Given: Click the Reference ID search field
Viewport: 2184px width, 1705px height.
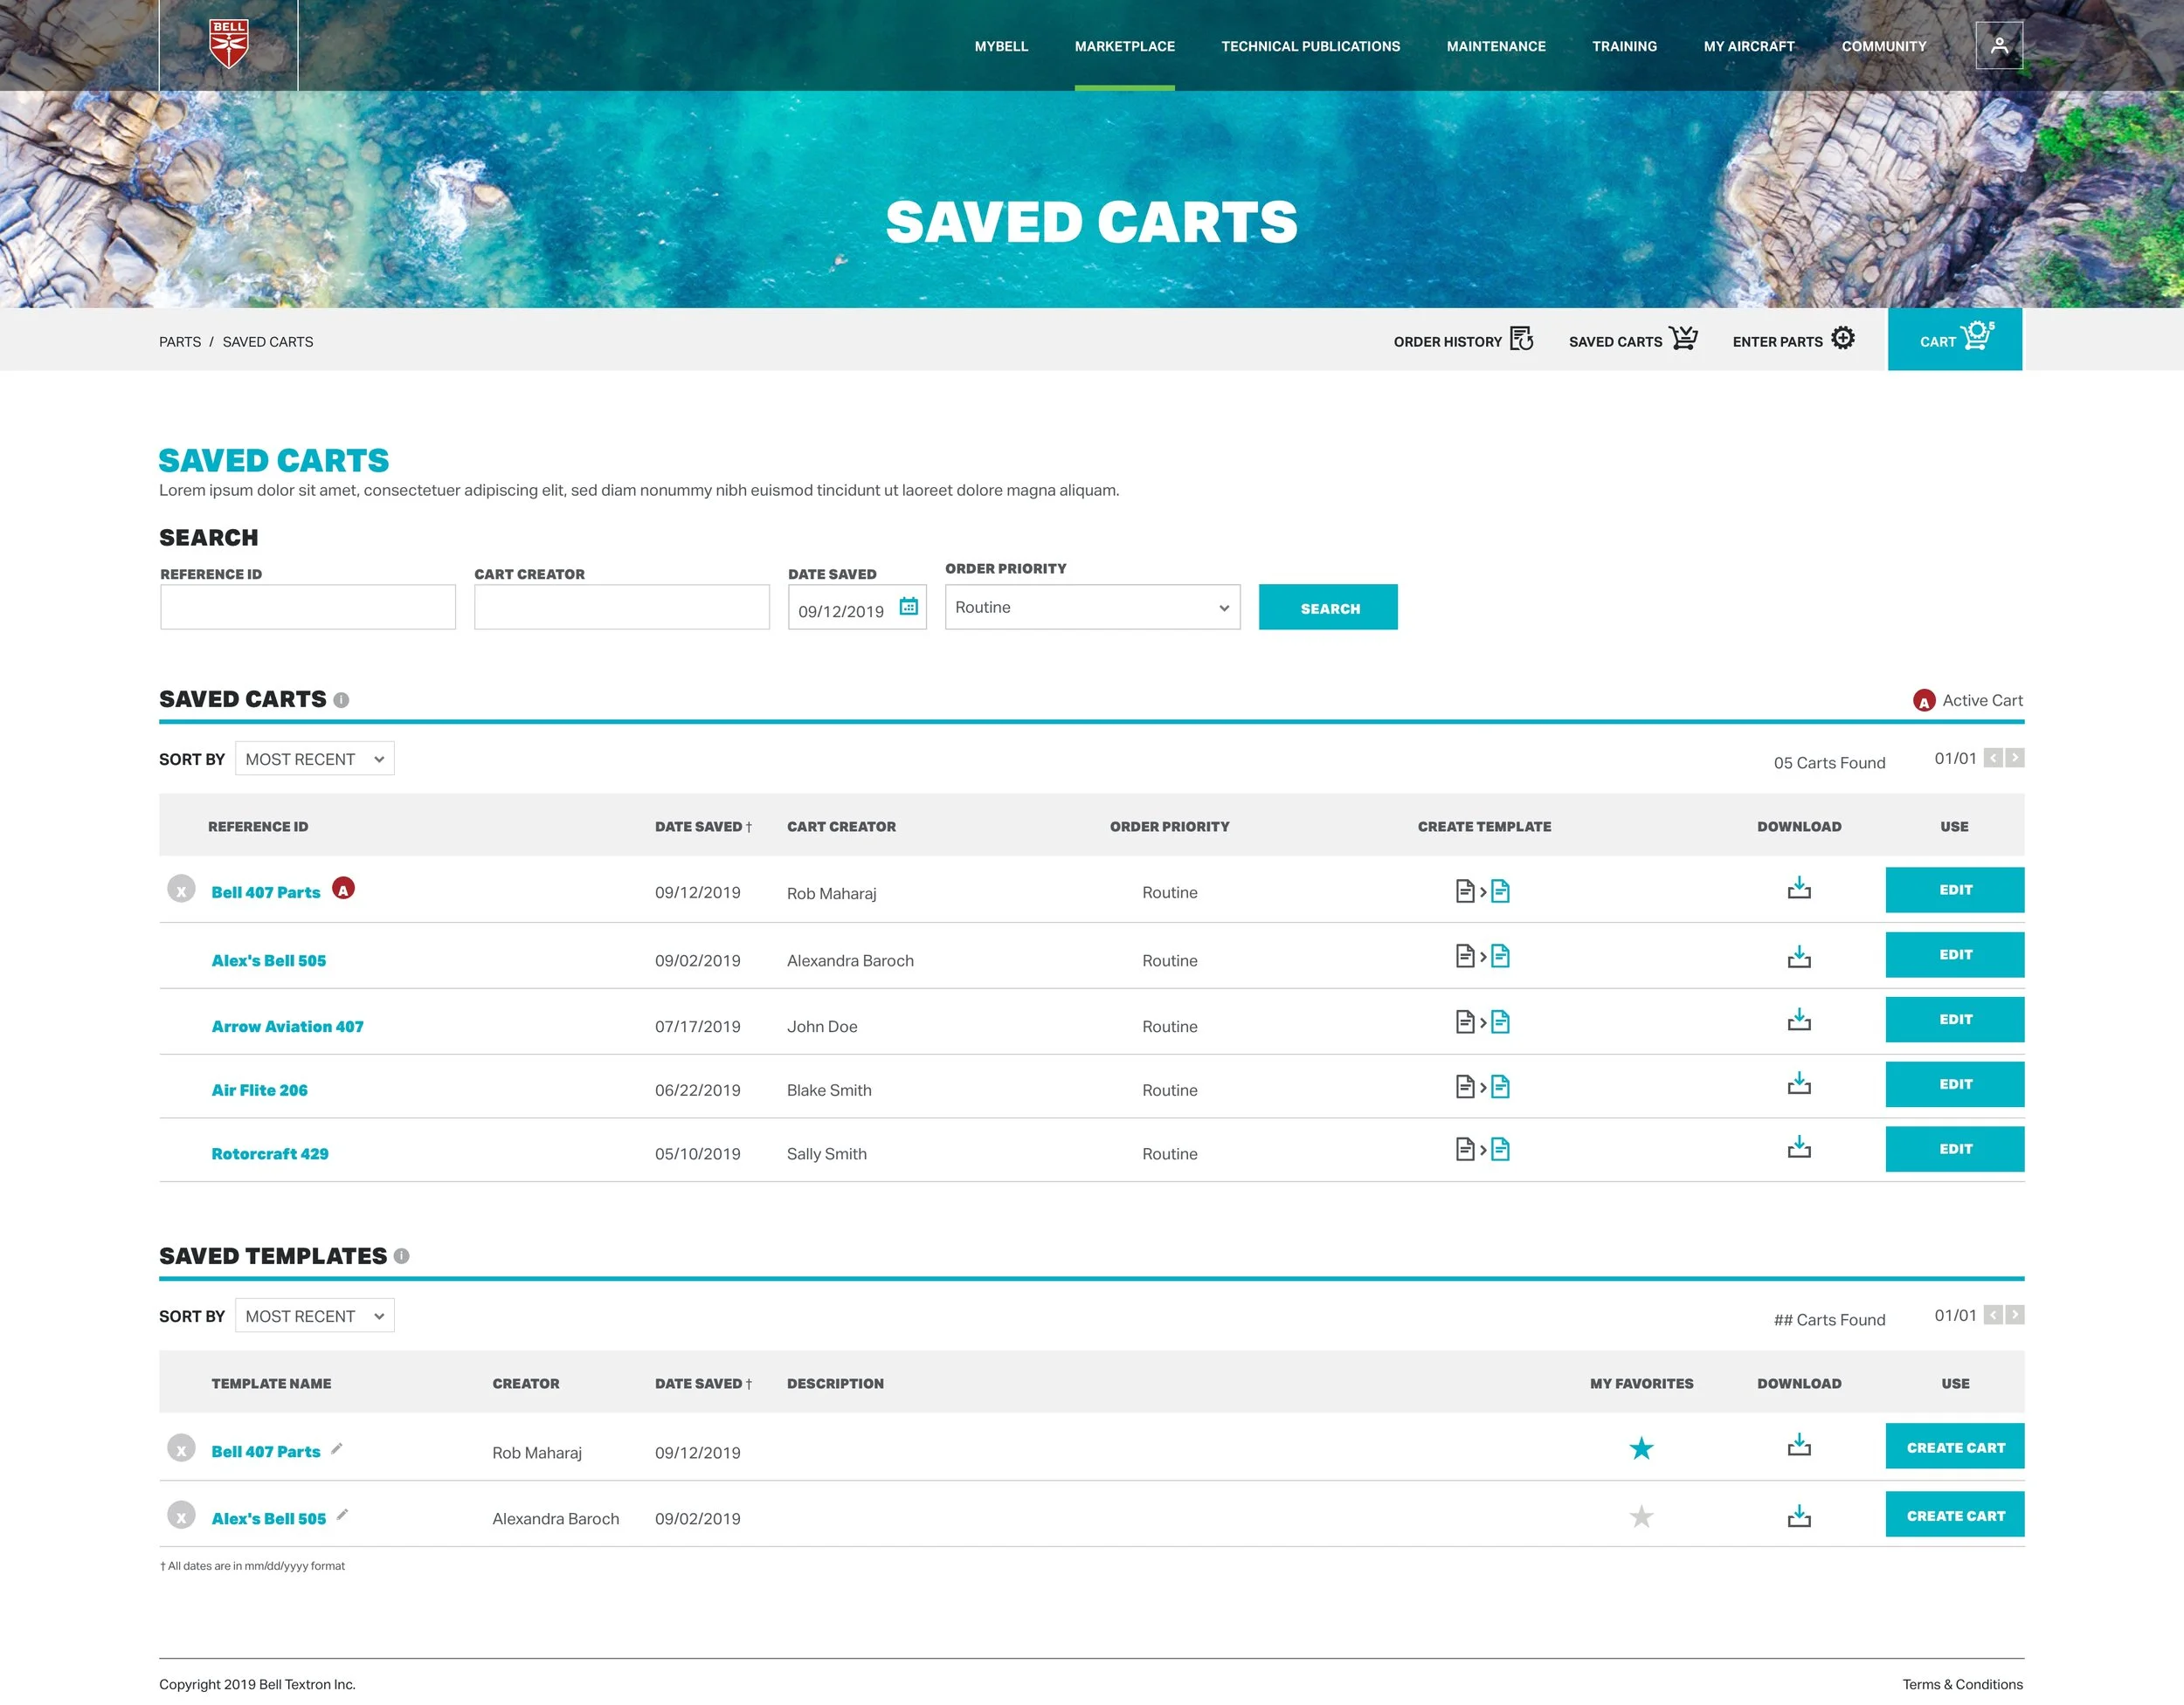Looking at the screenshot, I should tap(308, 607).
